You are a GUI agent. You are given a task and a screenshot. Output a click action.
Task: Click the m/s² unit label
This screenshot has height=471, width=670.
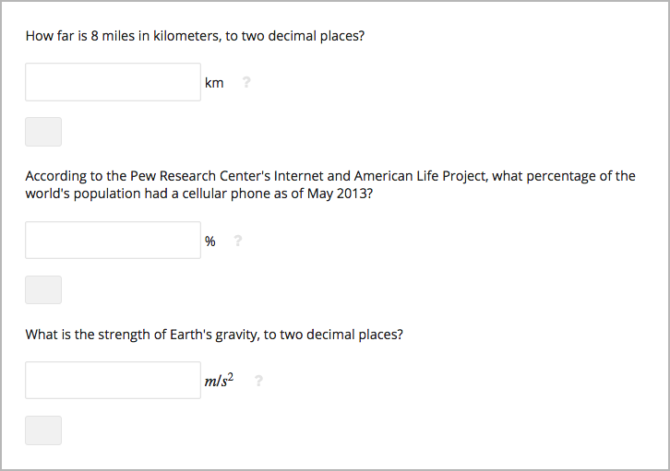coord(220,381)
